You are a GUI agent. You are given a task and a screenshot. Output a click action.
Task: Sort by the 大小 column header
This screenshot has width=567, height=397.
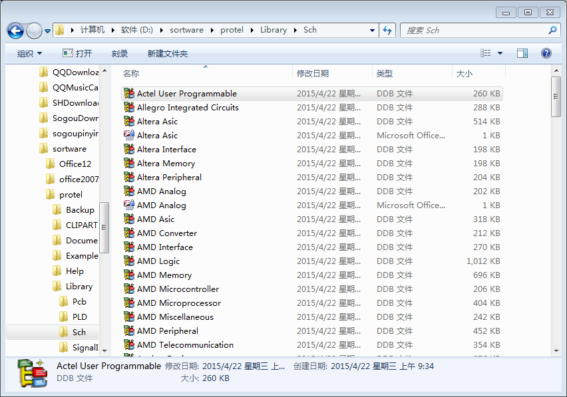tap(465, 74)
